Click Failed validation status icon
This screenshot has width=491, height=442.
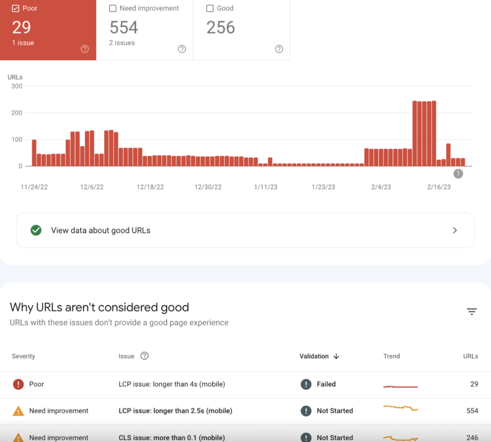click(x=306, y=384)
